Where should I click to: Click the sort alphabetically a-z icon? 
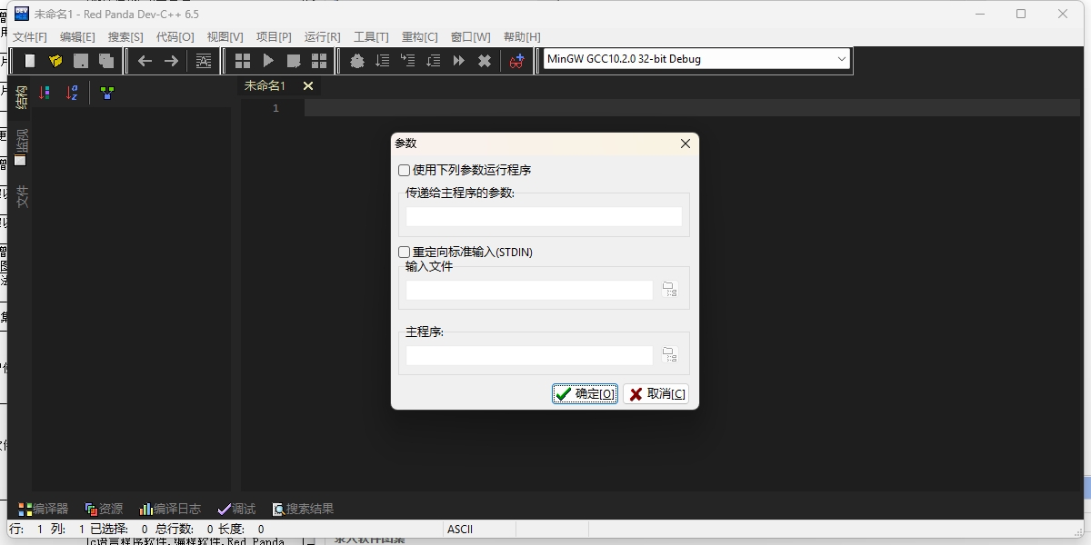pos(73,93)
